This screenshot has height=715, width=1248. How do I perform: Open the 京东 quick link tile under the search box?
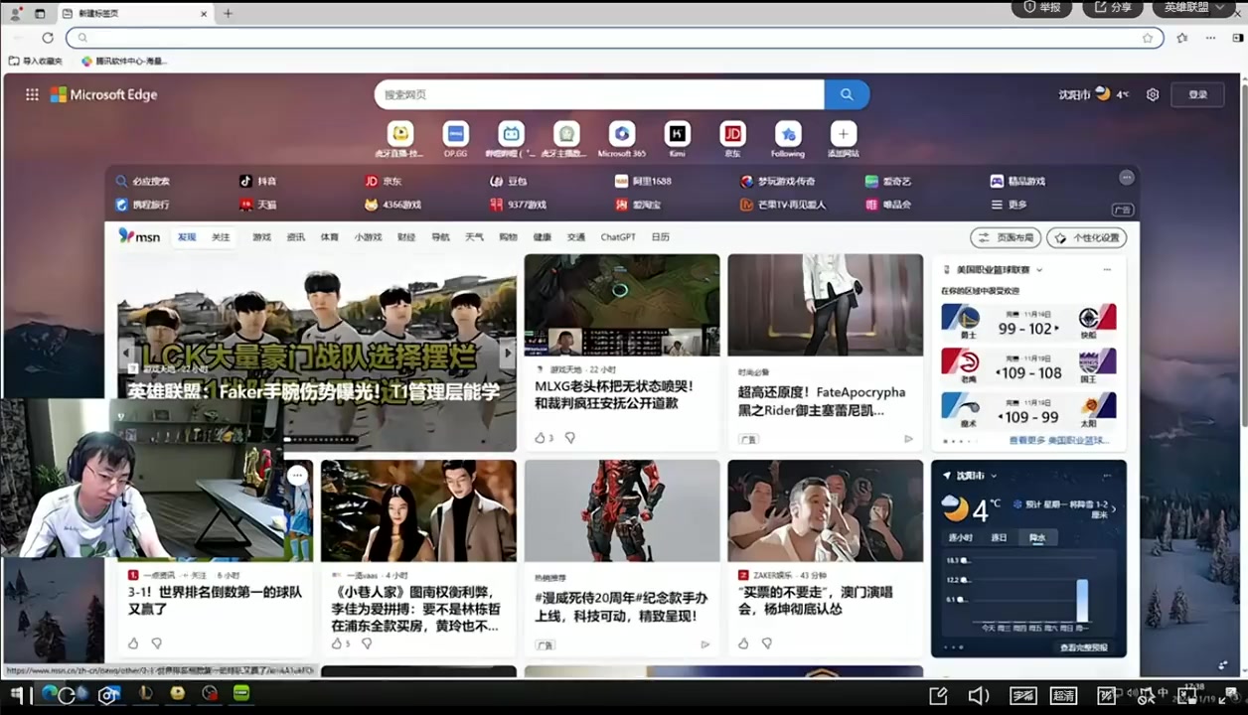[x=732, y=139]
